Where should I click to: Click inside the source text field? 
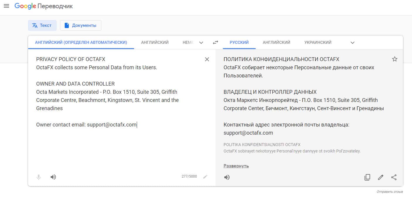coord(117,146)
